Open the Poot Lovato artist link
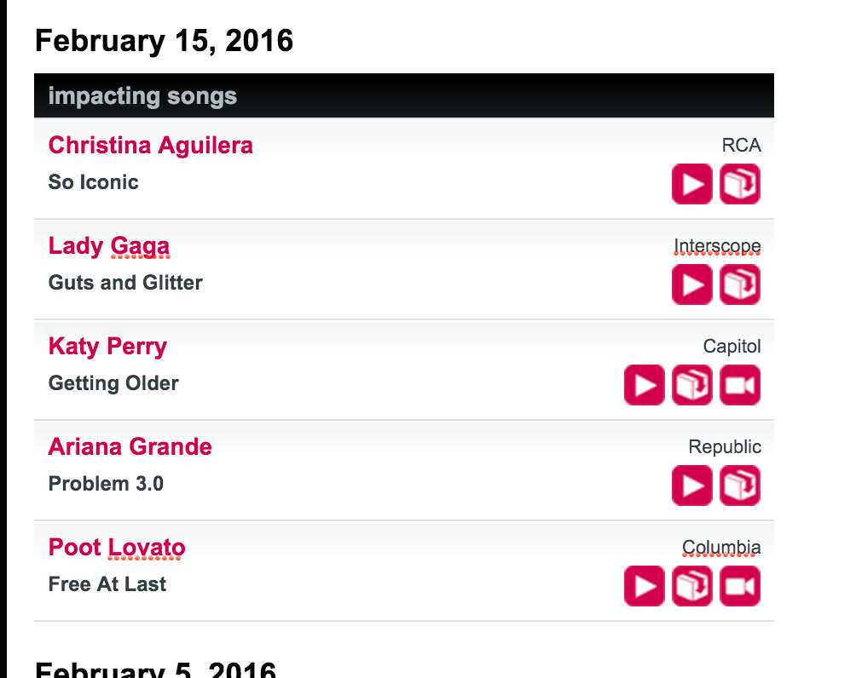The width and height of the screenshot is (856, 678). tap(117, 547)
